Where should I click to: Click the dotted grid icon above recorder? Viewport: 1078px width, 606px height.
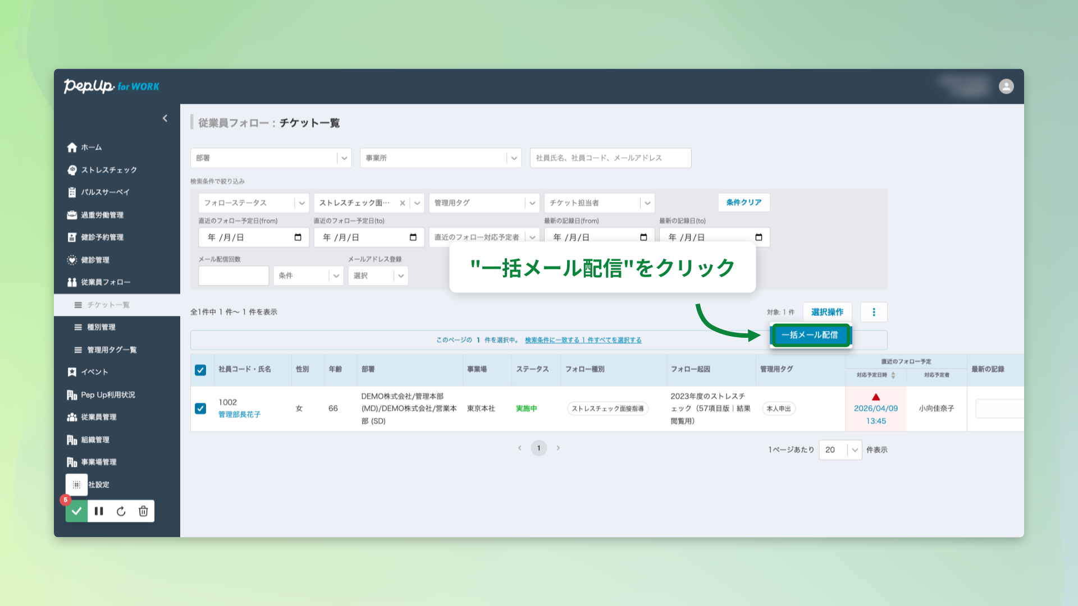[x=76, y=485]
